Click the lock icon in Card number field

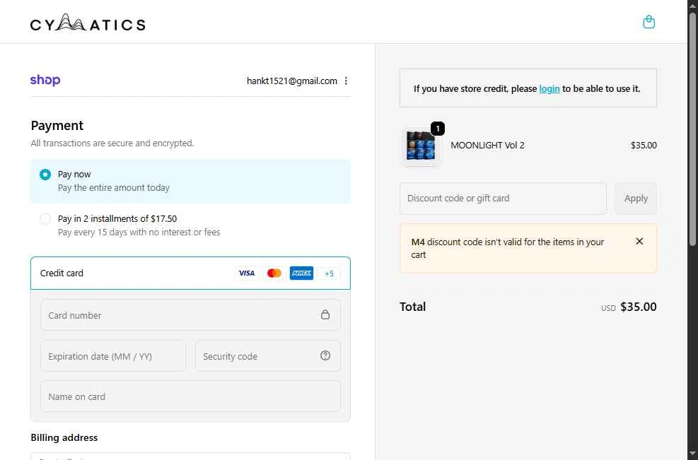click(325, 314)
